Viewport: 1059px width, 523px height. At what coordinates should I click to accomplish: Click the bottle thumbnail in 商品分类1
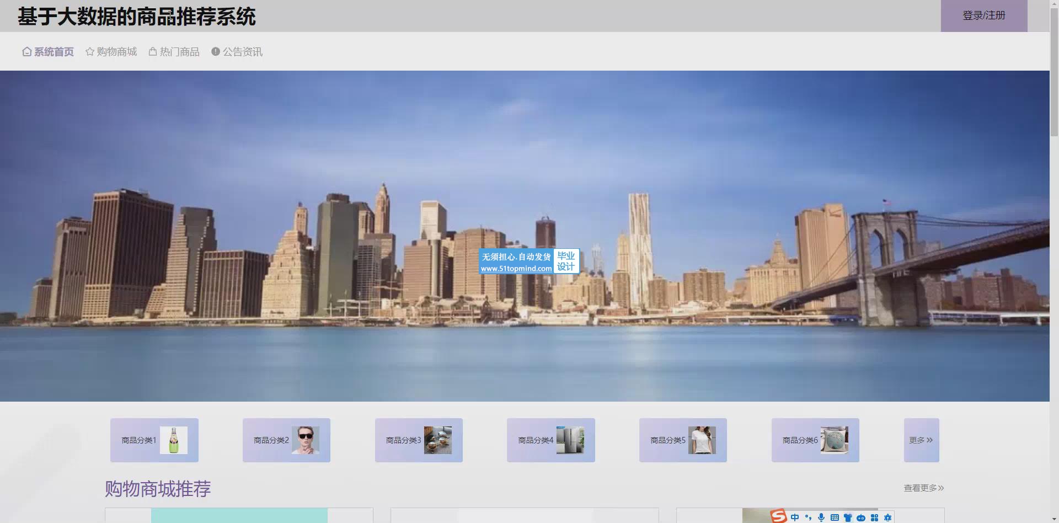point(174,440)
